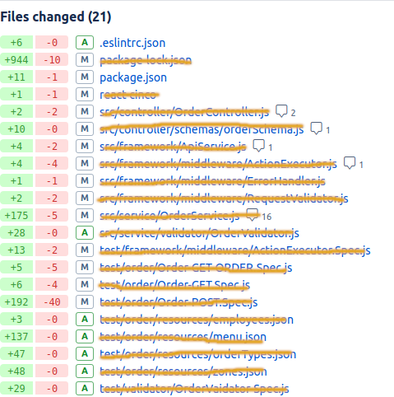This screenshot has height=397, width=394.
Task: Click the +11 additions count for package.json
Action: (16, 77)
